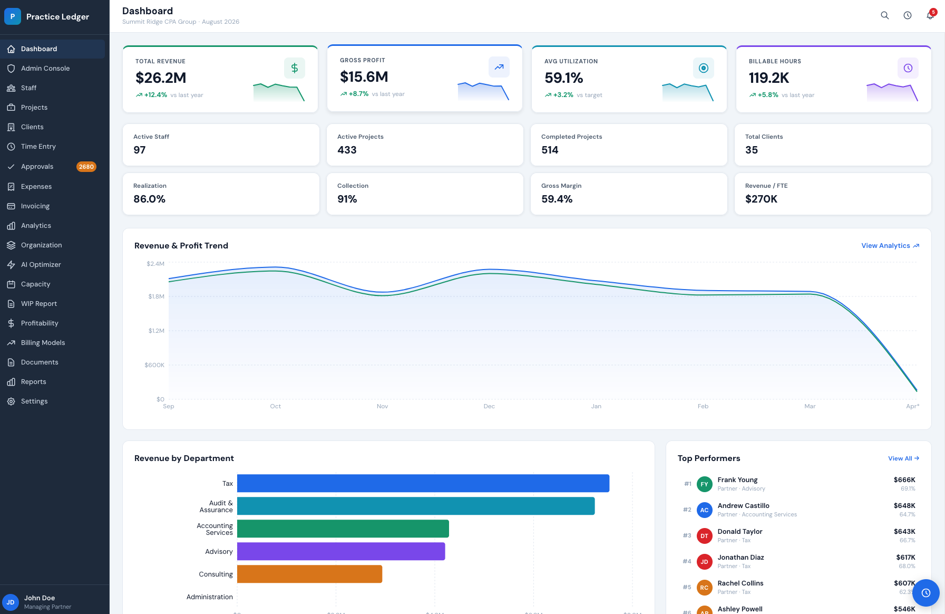Select Billing Models in sidebar

53,343
